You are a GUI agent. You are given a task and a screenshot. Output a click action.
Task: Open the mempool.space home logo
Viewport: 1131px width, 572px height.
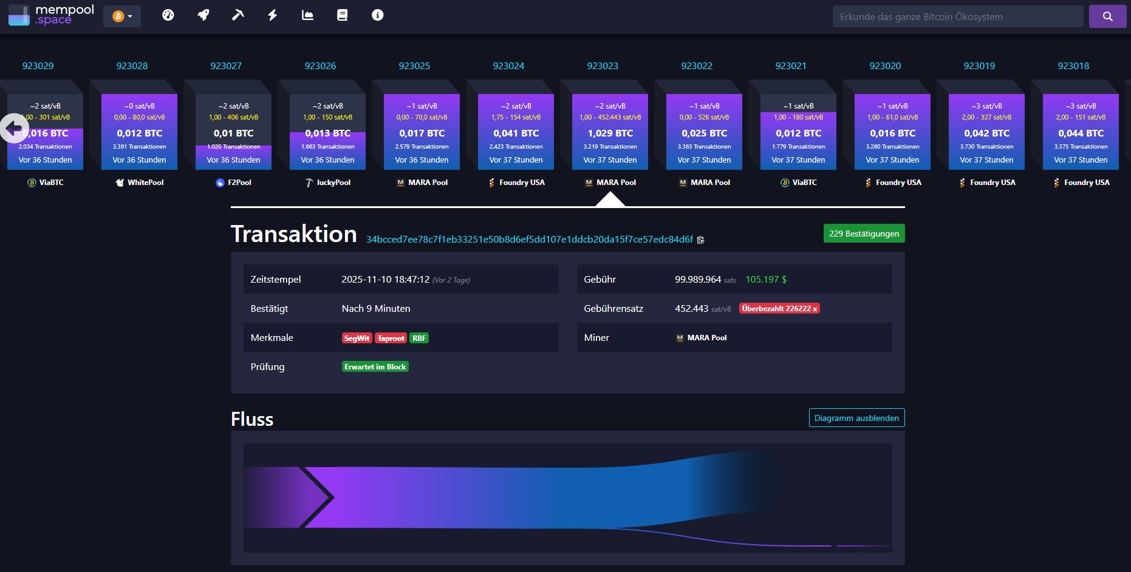point(51,15)
